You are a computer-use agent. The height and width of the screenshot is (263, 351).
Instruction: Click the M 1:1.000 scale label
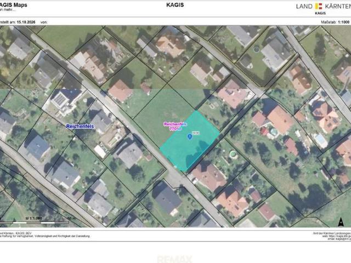[33, 218]
